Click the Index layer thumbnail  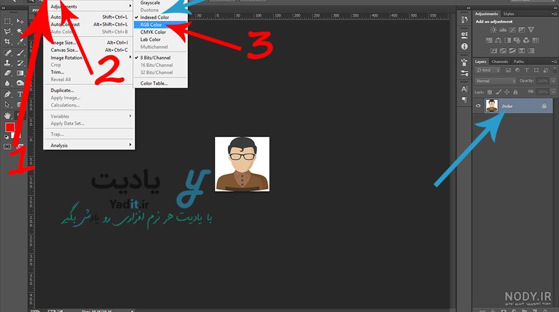pyautogui.click(x=492, y=106)
